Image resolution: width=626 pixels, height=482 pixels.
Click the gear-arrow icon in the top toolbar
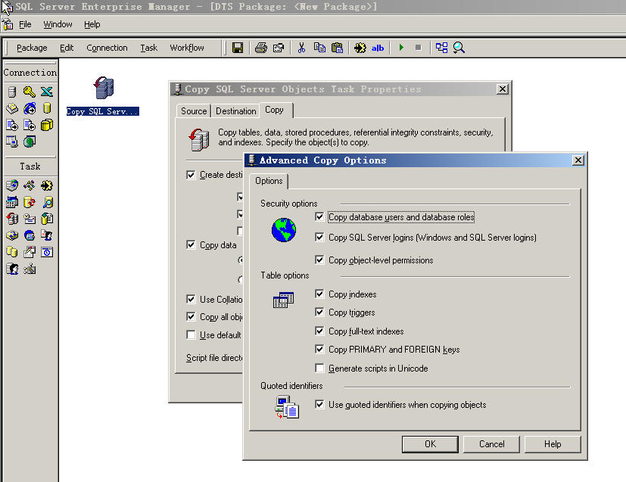tap(360, 48)
